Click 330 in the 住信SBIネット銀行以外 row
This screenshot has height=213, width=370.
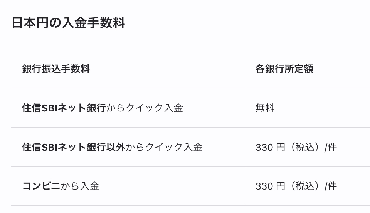click(264, 147)
